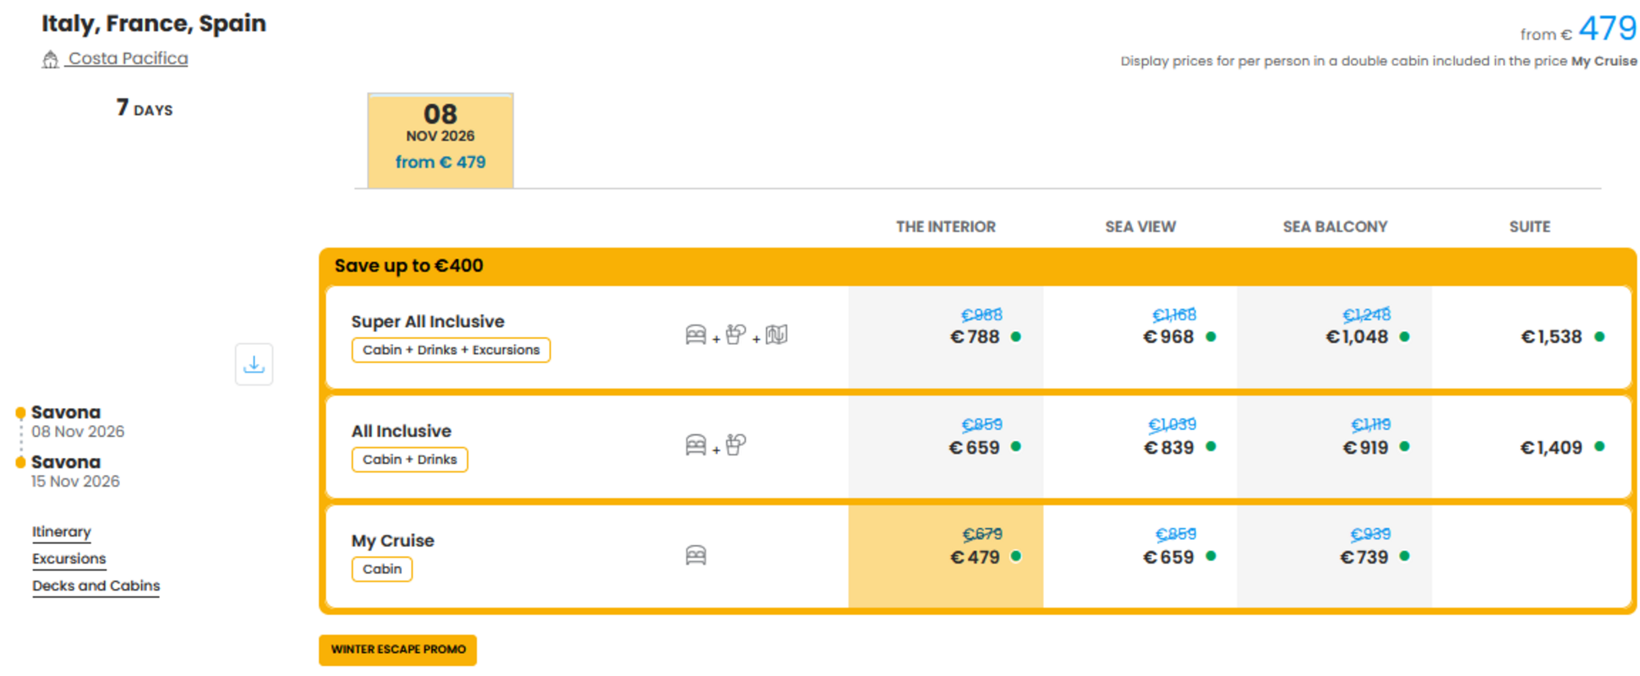Click the All Inclusive title
1640x676 pixels.
(402, 431)
